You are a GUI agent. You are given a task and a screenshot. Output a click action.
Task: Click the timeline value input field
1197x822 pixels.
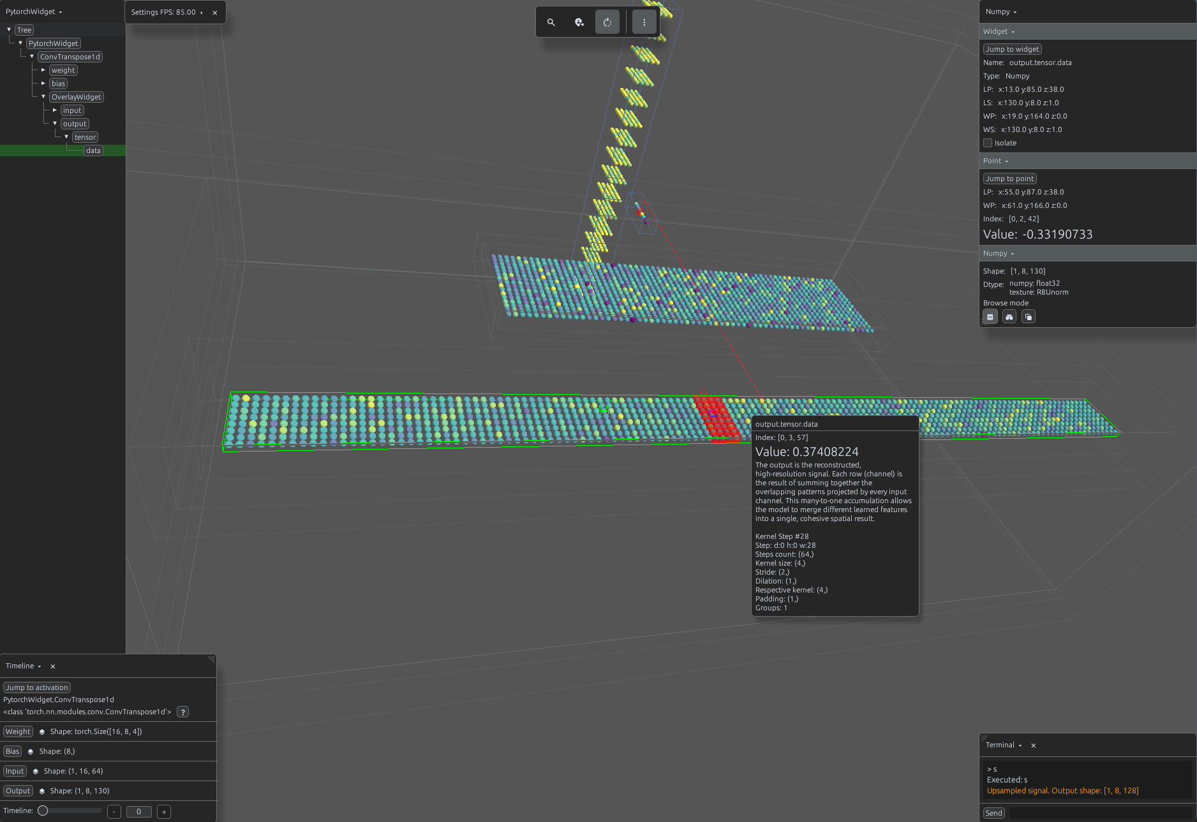[x=138, y=812]
